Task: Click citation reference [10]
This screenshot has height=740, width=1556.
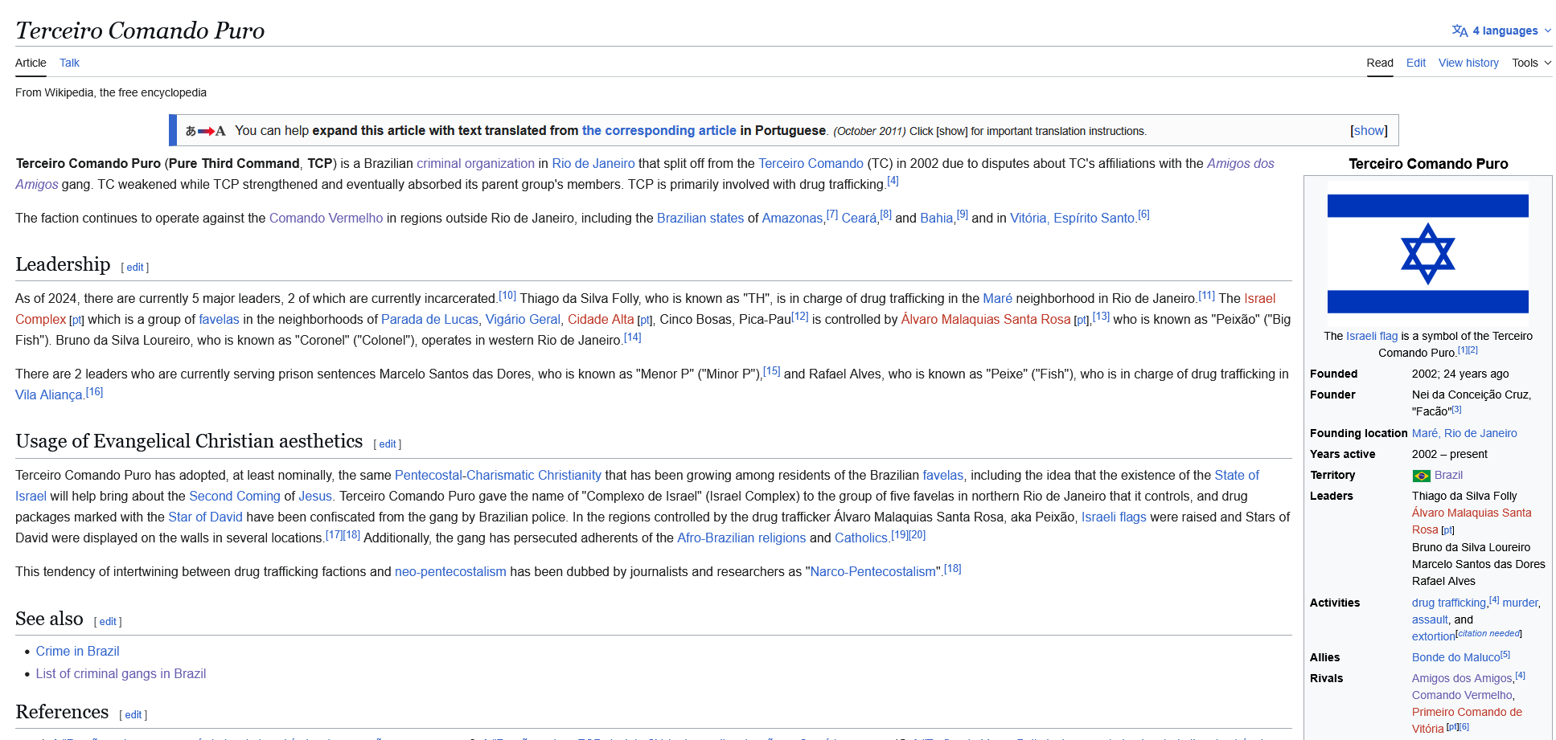Action: click(x=507, y=296)
